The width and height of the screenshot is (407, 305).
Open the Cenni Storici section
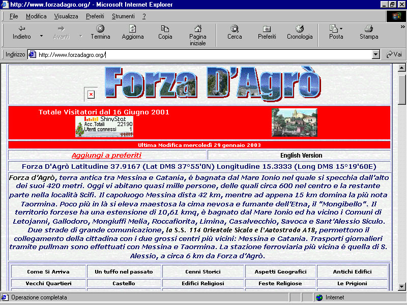203,271
